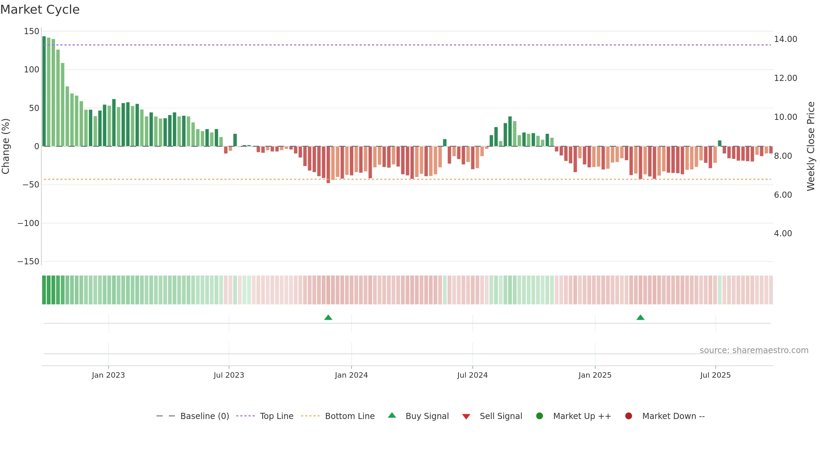Toggle the Sell Signal legend entry
The width and height of the screenshot is (820, 461).
tap(492, 416)
